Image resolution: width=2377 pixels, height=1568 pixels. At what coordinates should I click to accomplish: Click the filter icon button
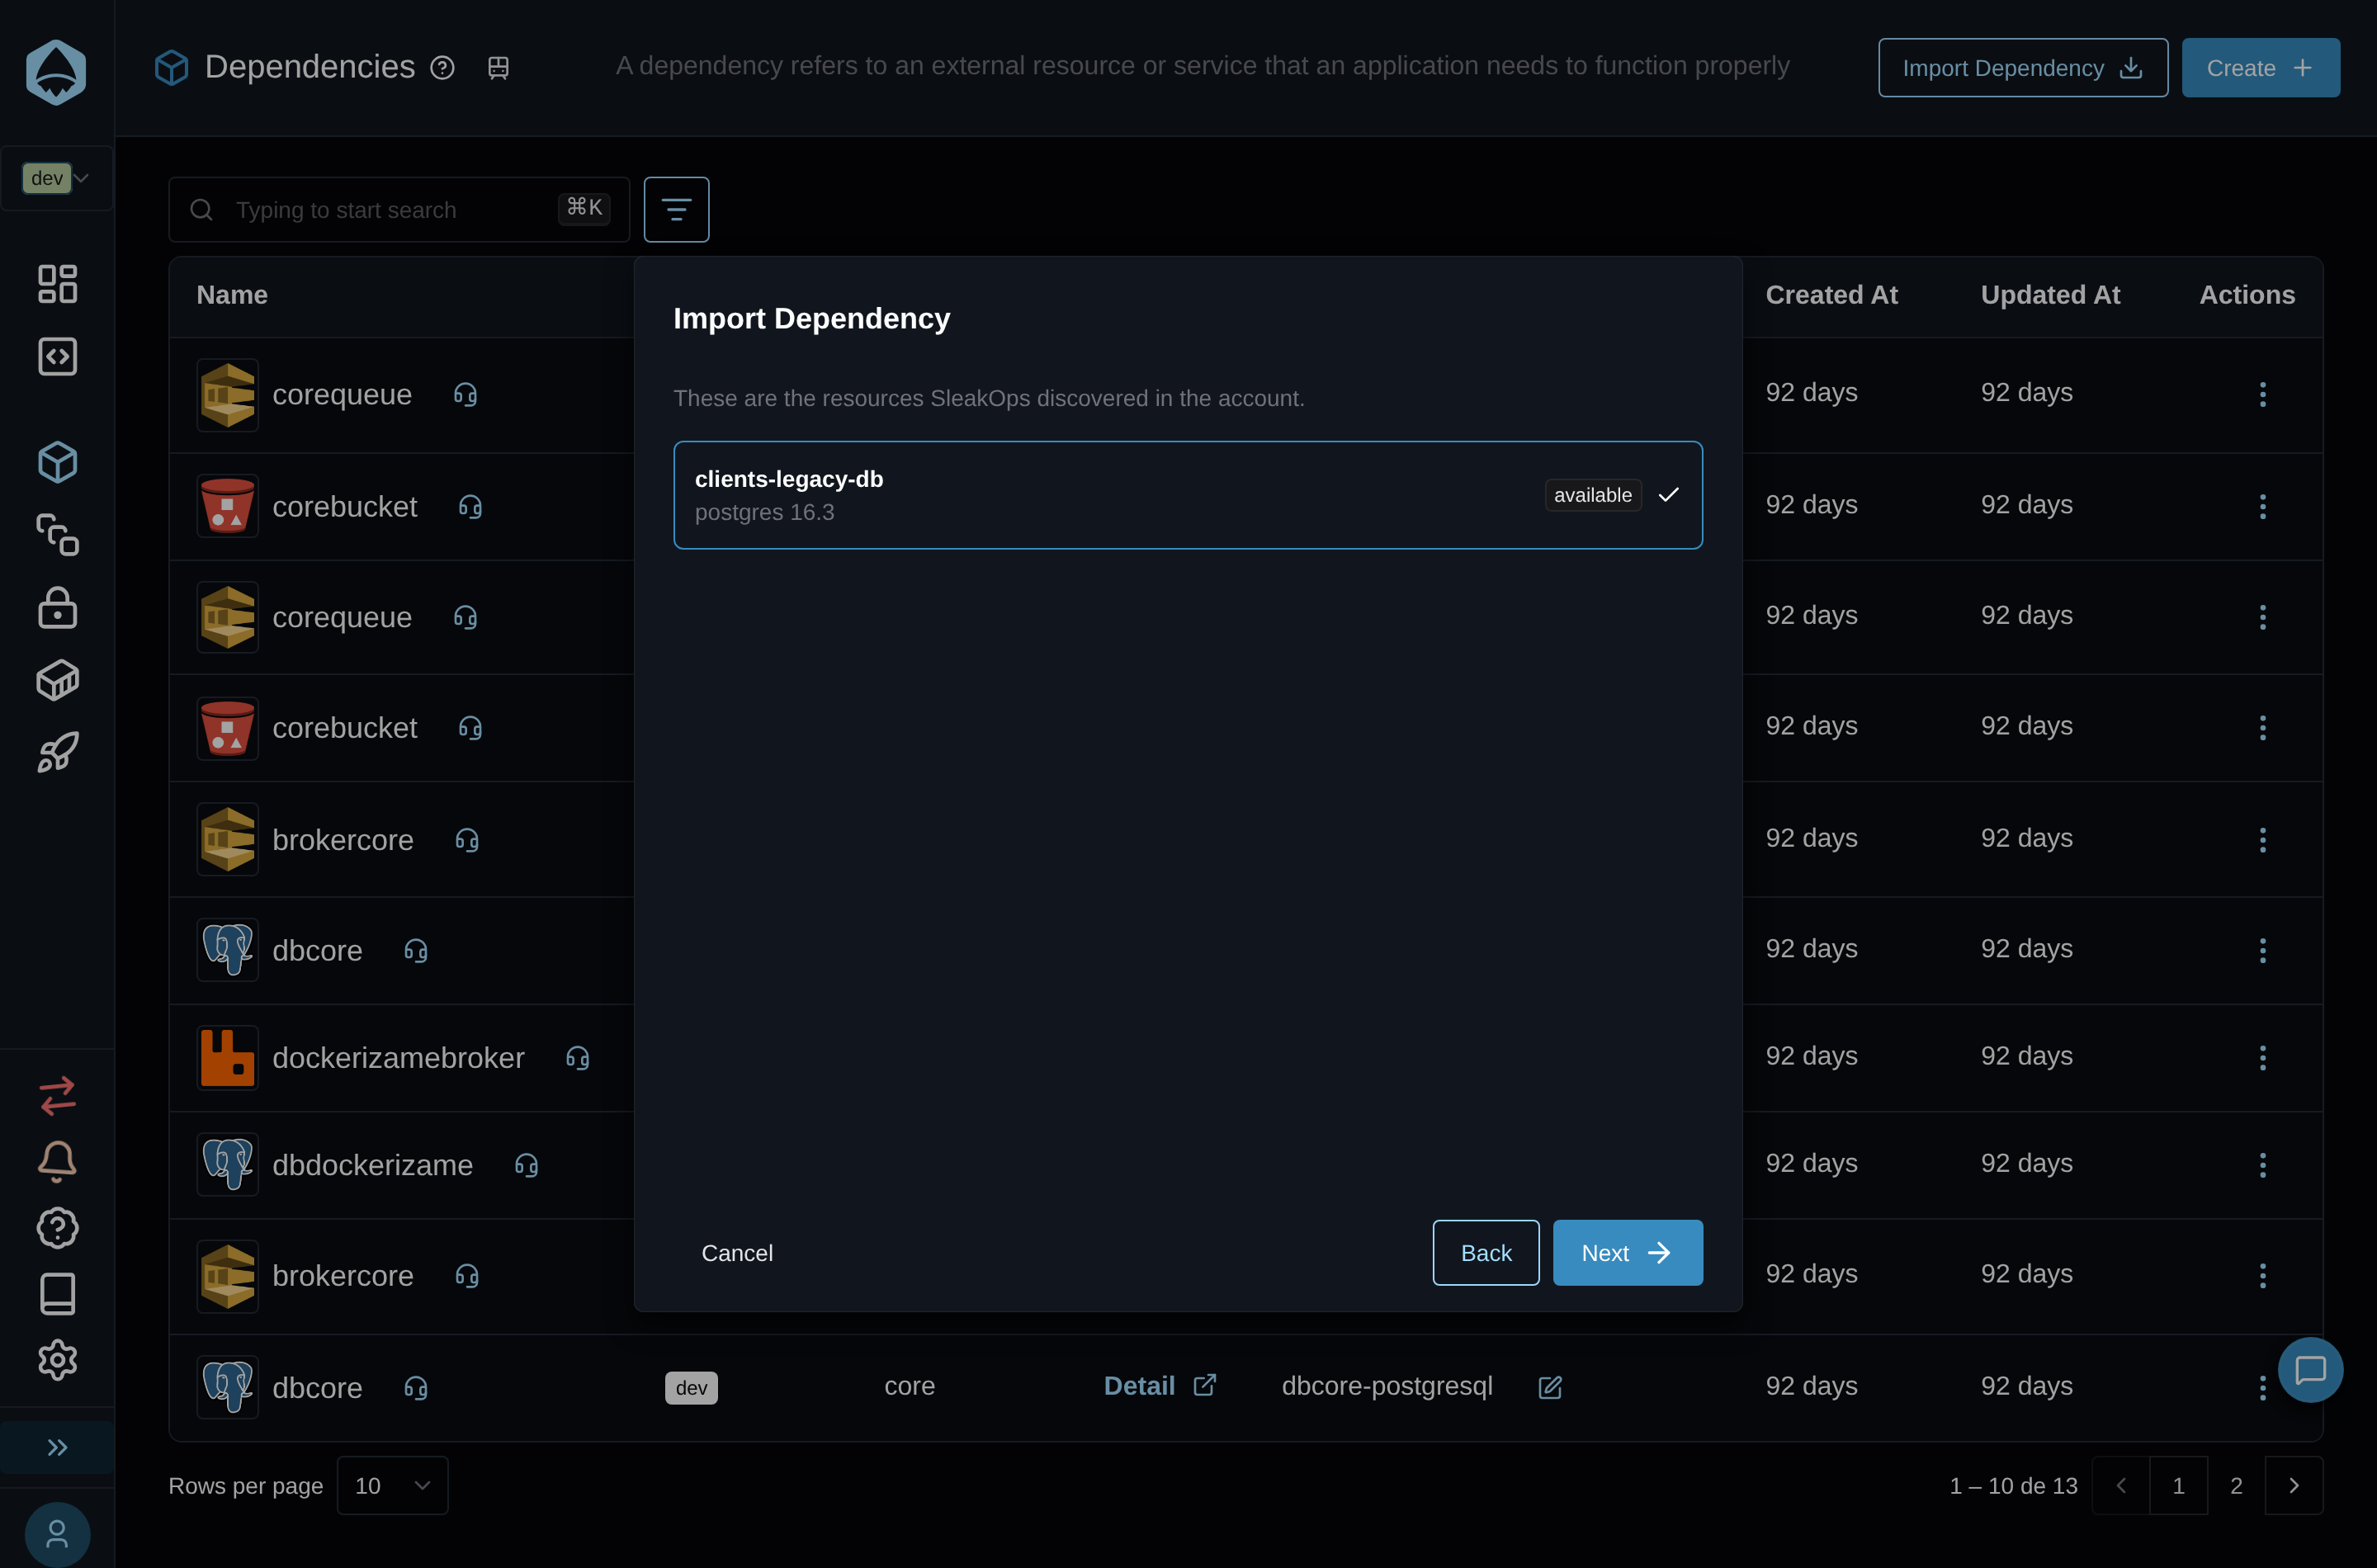click(x=676, y=210)
